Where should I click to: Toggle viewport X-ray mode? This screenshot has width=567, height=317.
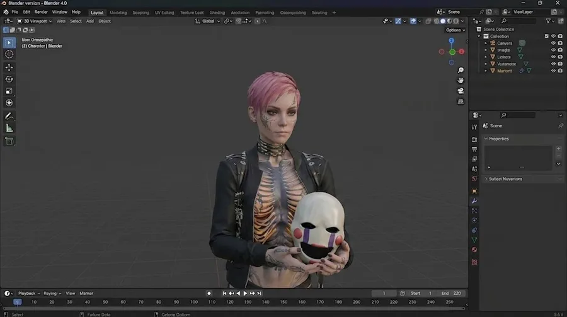(x=428, y=21)
